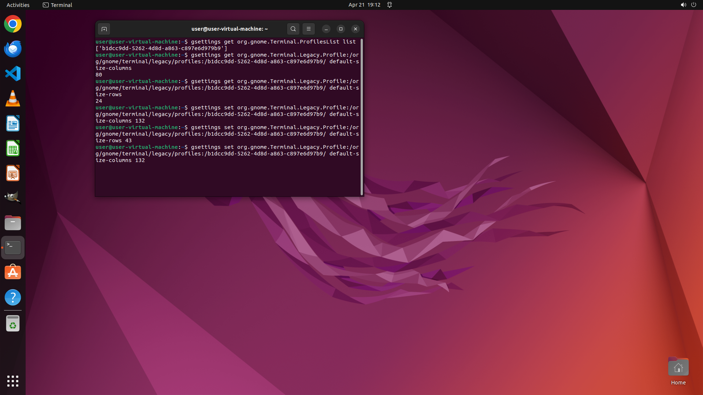Screen dimensions: 703x395
Task: Open the terminal hamburger menu
Action: click(x=308, y=29)
